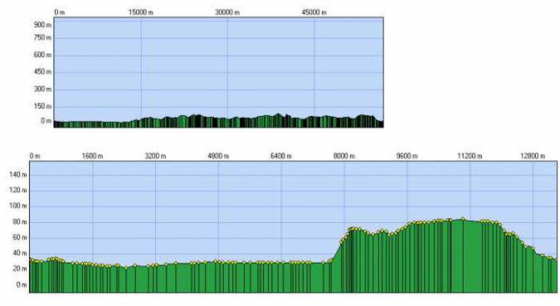Select the 30000 m distance label above upper profile
Screen dimensions: 560x306
[227, 12]
